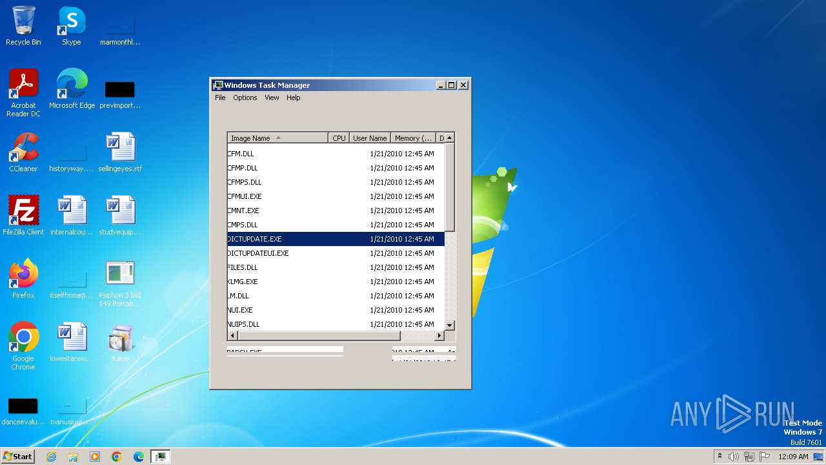The width and height of the screenshot is (826, 465).
Task: Select CFM.DLL row
Action: tap(336, 154)
